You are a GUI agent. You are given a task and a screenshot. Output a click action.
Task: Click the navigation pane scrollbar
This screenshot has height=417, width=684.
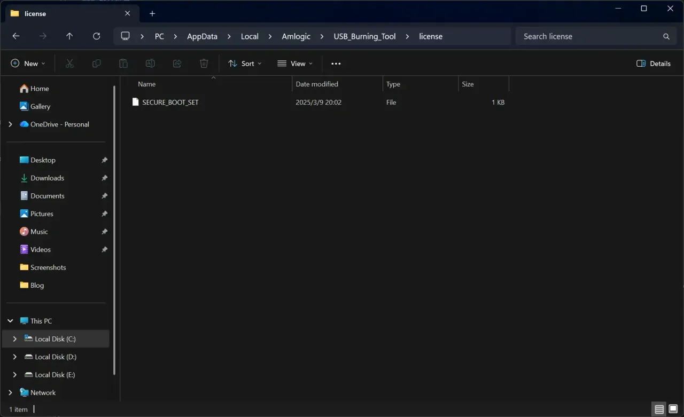point(114,230)
